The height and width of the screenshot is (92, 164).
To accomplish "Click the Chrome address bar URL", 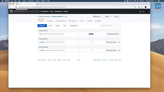I will 48,7.
